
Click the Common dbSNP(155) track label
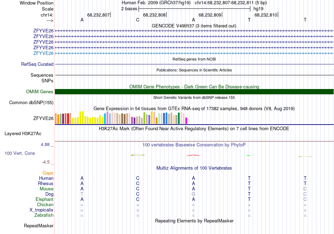(31, 102)
